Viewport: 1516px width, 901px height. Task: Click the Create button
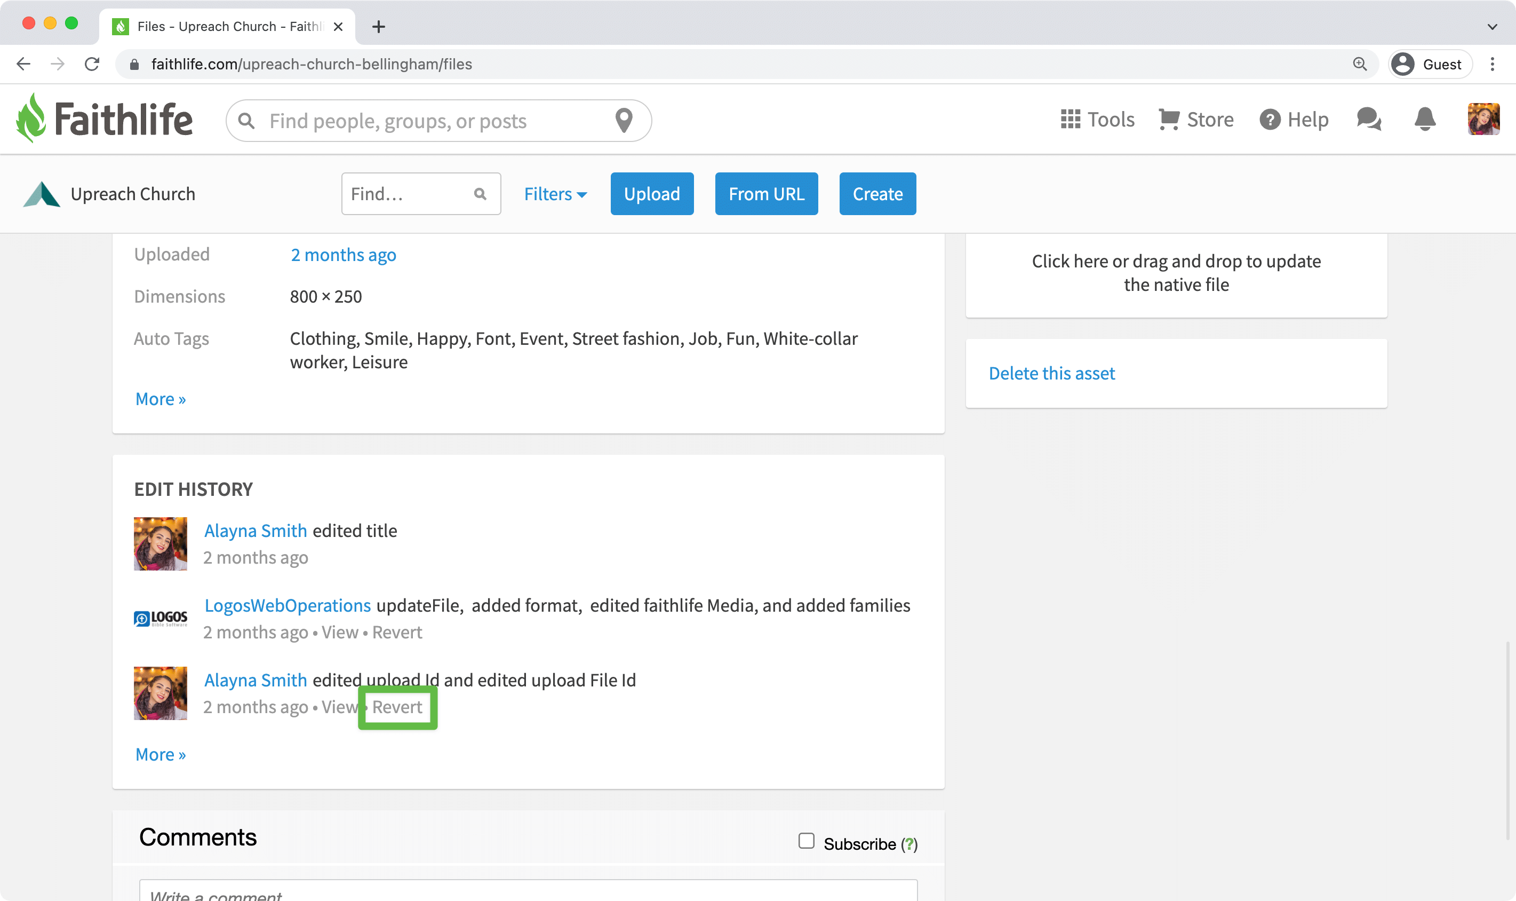point(877,194)
